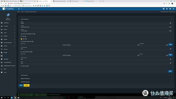Show help tooltip for DHCP Autoconfigure IPv4
Viewport: 176px width, 99px height.
(35, 34)
